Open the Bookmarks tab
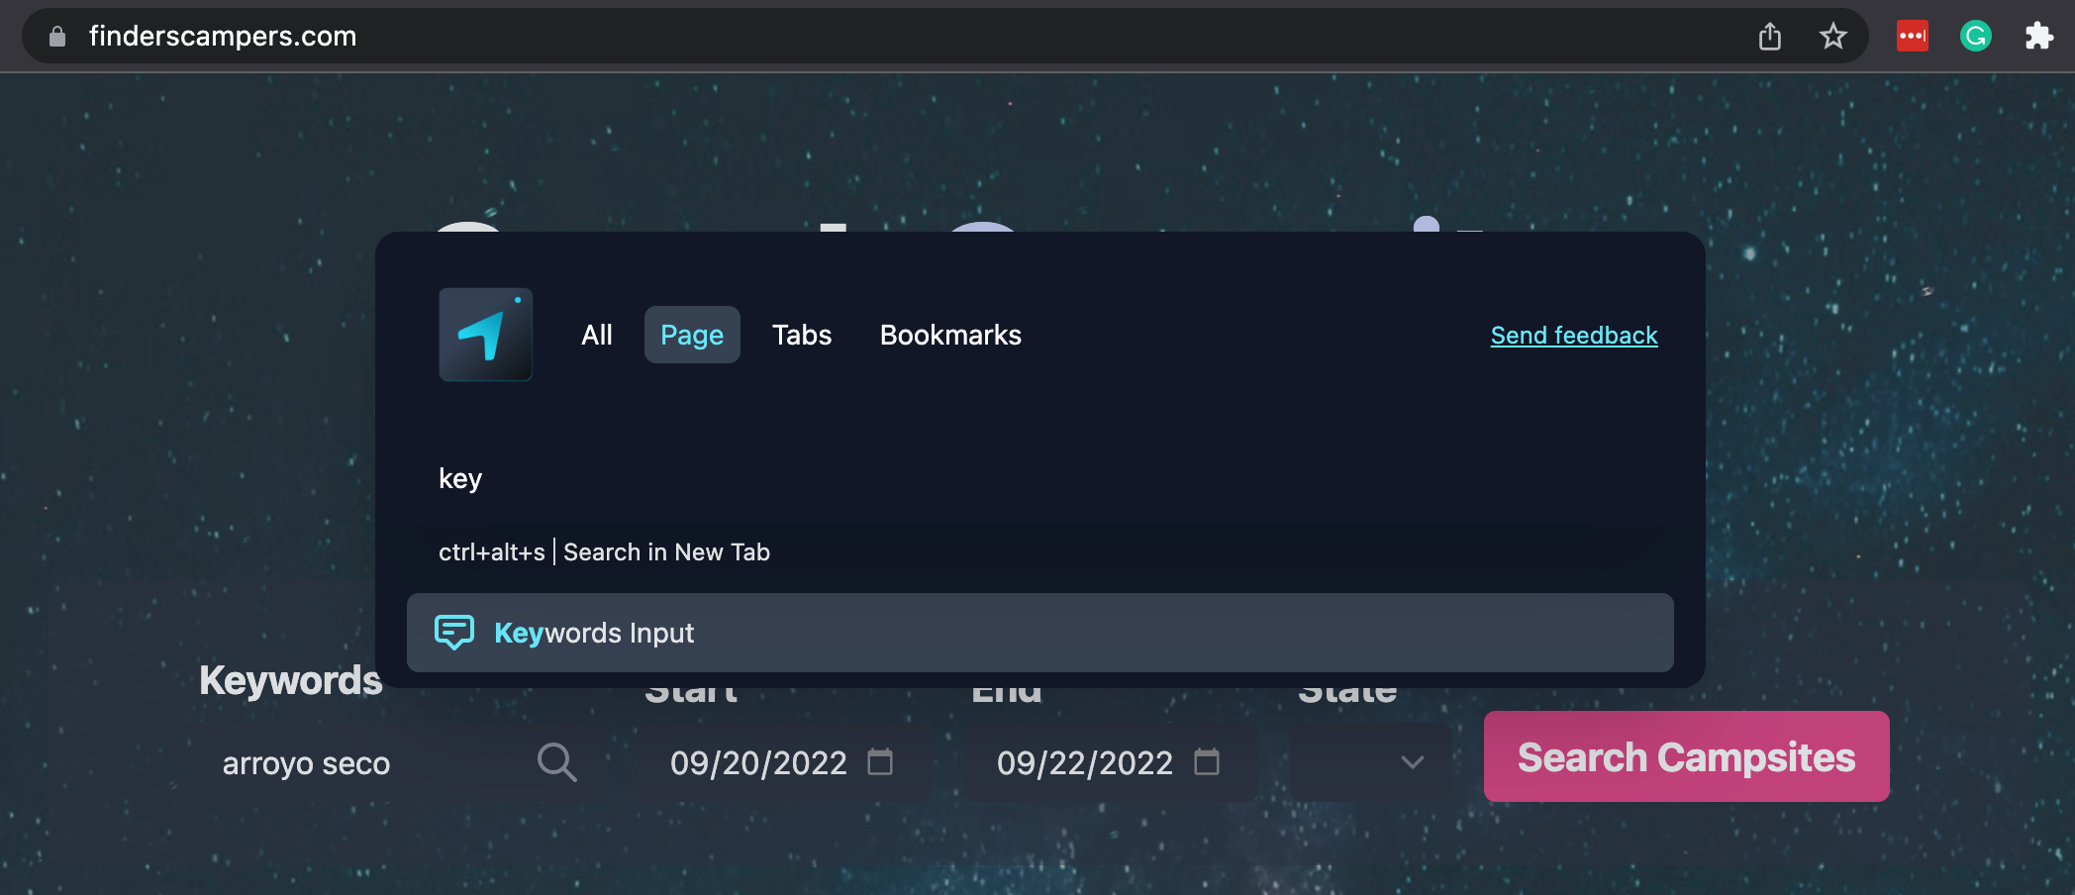This screenshot has height=895, width=2075. click(x=949, y=335)
